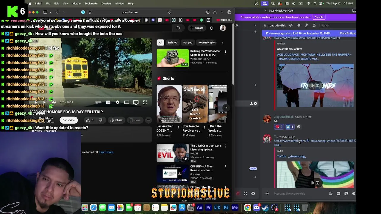Open Discord gift icon in message bar
Image resolution: width=381 pixels, height=214 pixels.
[x=331, y=194]
